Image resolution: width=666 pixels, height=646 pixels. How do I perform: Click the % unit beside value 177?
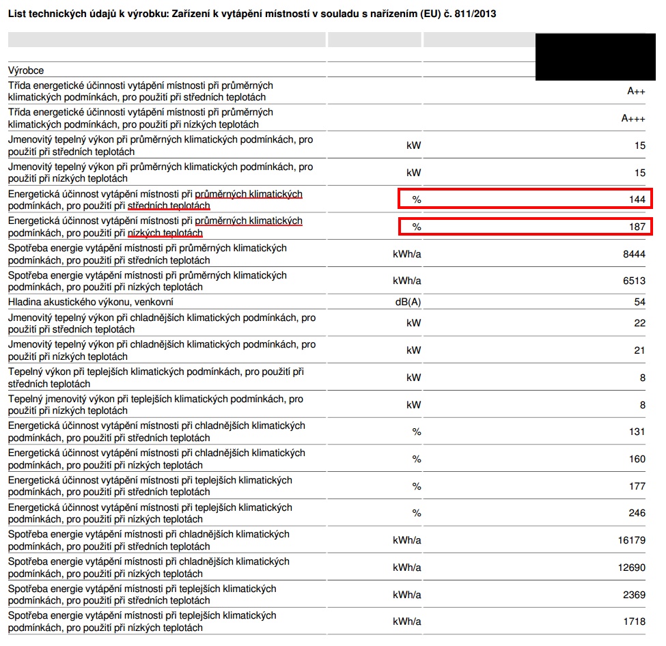(x=417, y=486)
